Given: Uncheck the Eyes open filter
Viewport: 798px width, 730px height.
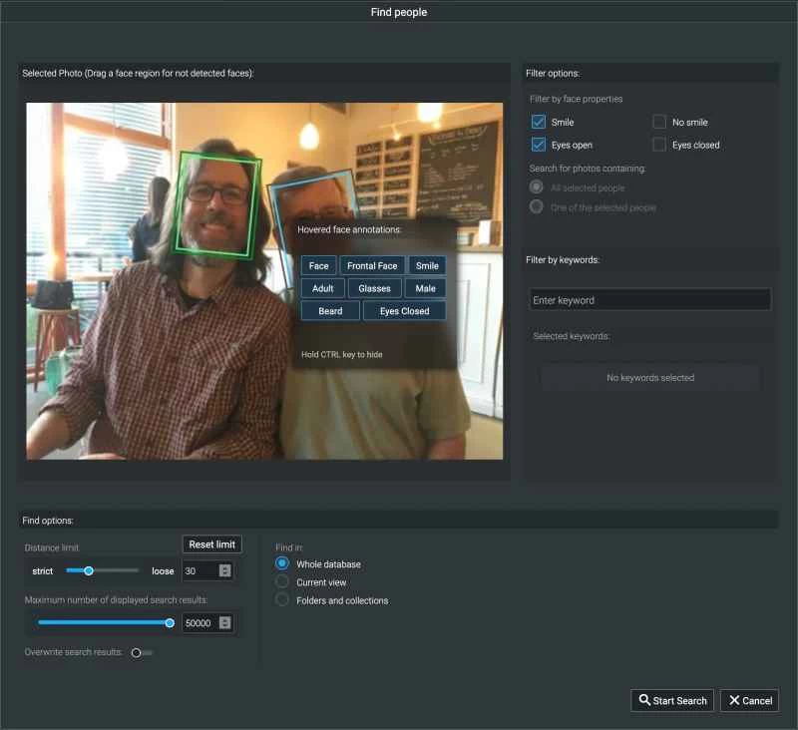Looking at the screenshot, I should [539, 145].
